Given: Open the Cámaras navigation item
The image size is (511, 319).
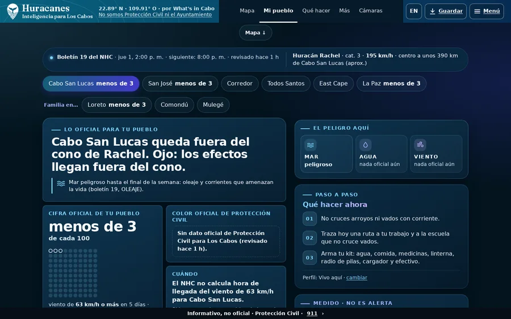Looking at the screenshot, I should point(371,11).
